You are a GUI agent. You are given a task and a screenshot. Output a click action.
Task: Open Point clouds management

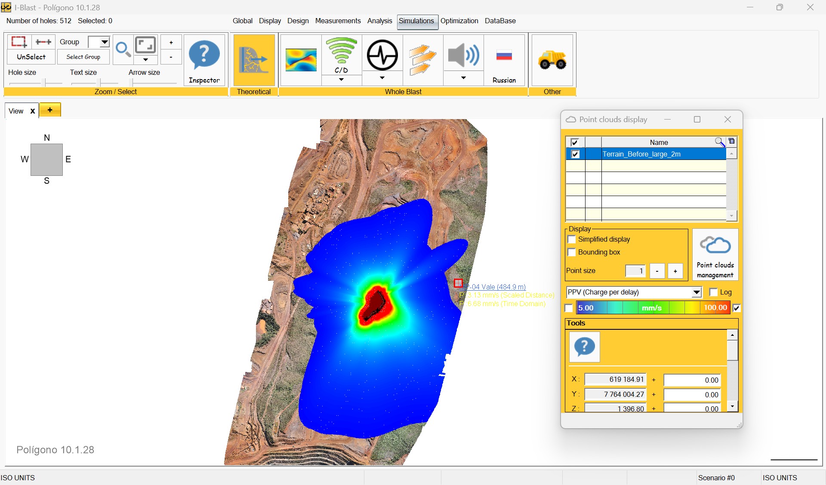[x=715, y=255]
